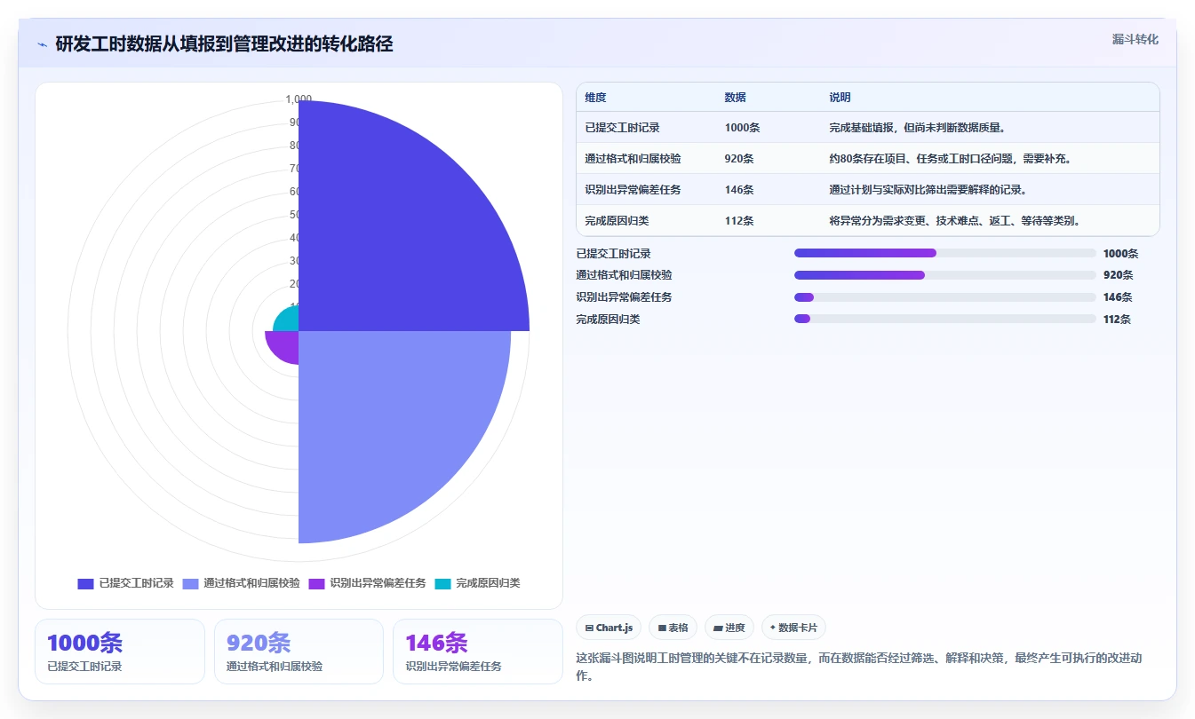Click the description 完成基础填报，但尚未判断数据质量
Viewport: 1195px width, 719px height.
coord(918,128)
